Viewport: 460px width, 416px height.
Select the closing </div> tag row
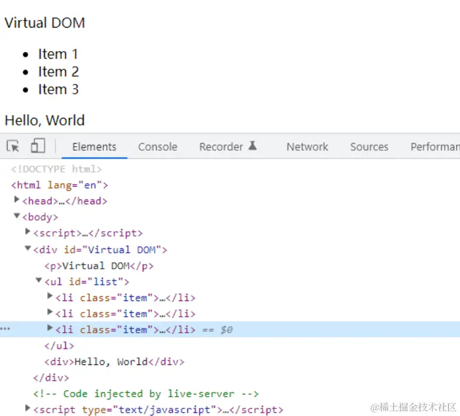click(x=51, y=378)
